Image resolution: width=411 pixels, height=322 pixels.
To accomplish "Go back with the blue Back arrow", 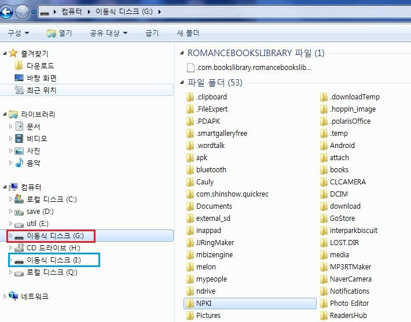I will (6, 12).
